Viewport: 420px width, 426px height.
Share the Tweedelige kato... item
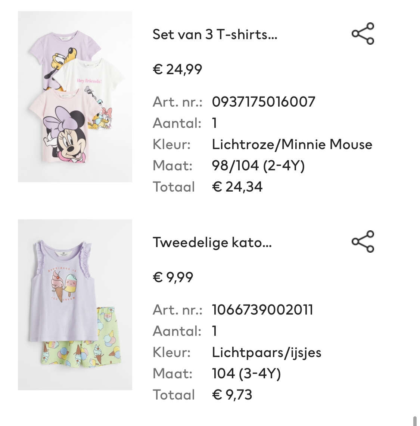point(363,242)
